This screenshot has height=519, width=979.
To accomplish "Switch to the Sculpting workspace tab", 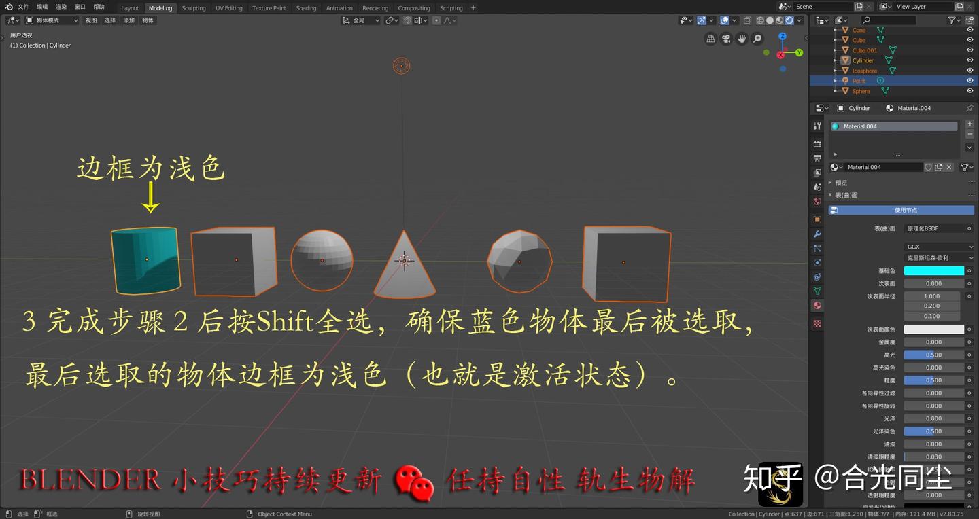I will tap(194, 7).
